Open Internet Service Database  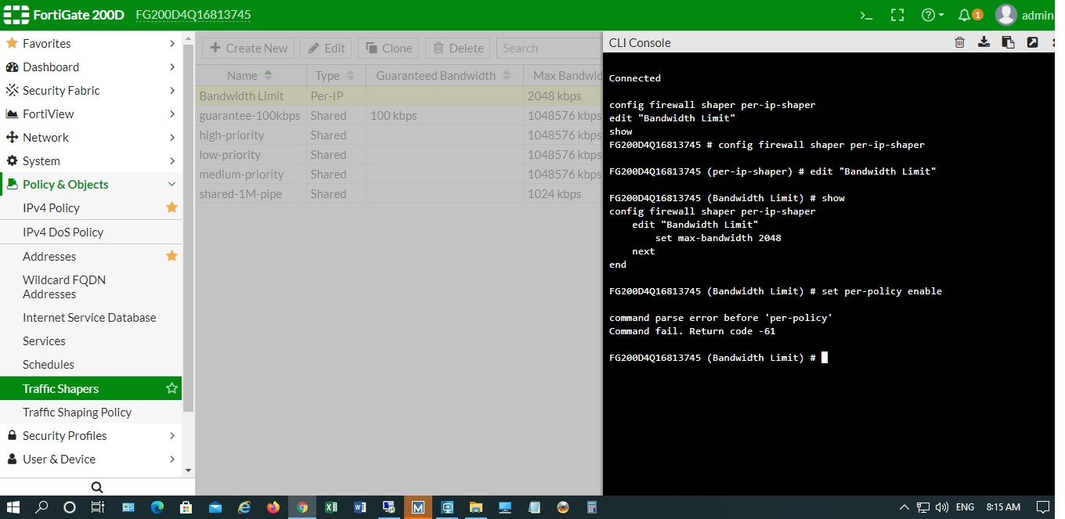click(89, 317)
